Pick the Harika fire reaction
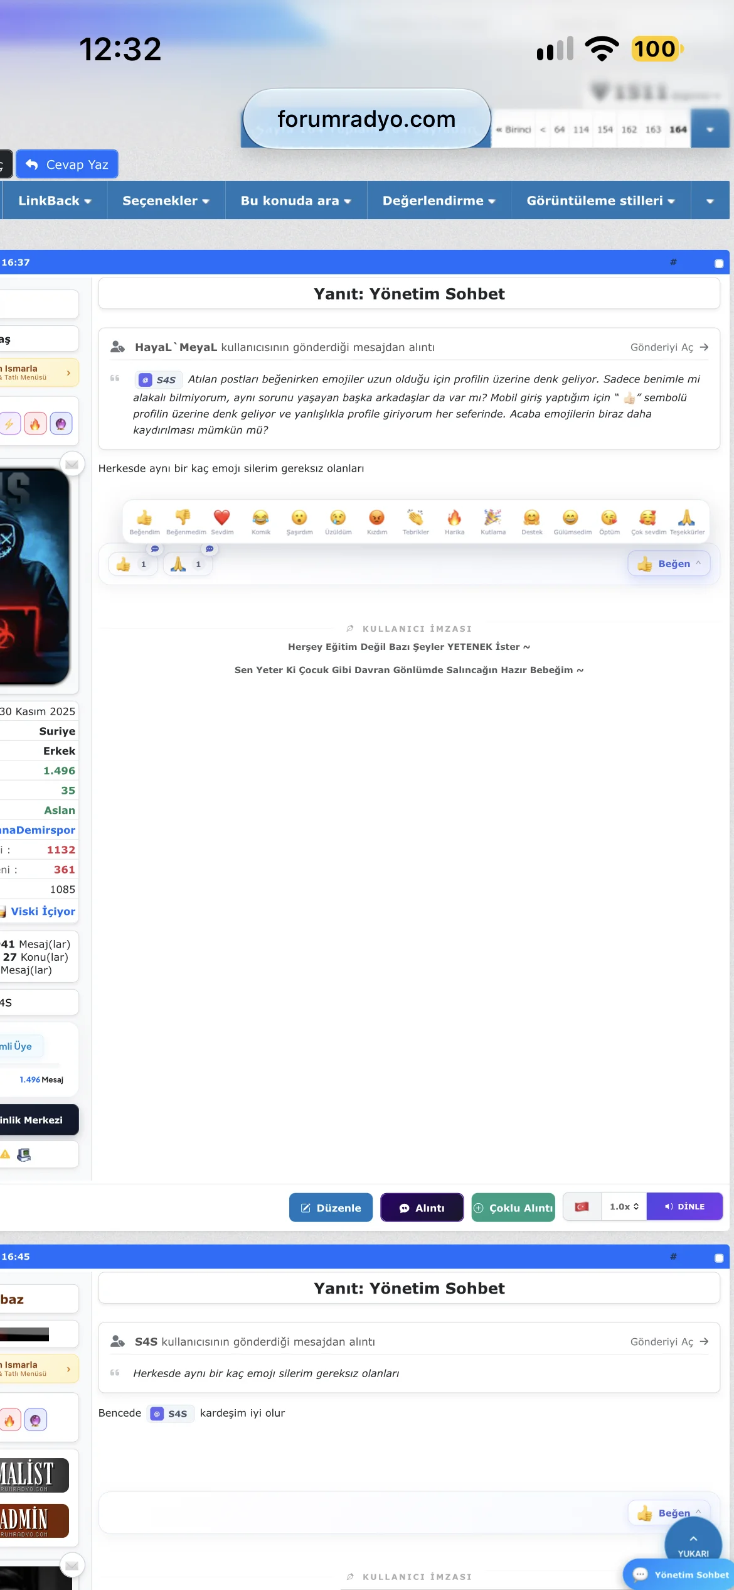Screen dimensions: 734x1590 pyautogui.click(x=454, y=521)
